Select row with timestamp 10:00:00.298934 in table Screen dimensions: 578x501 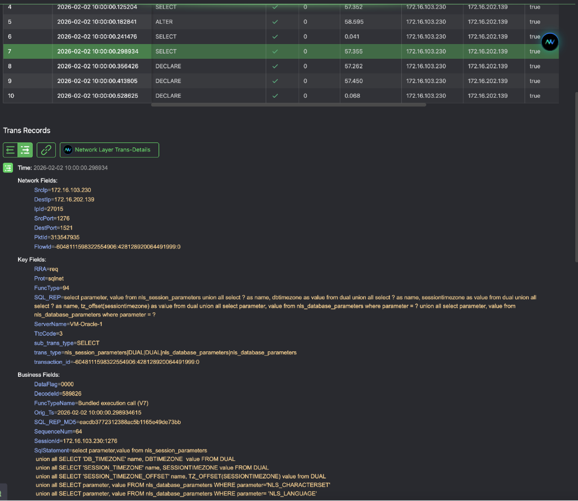click(281, 51)
